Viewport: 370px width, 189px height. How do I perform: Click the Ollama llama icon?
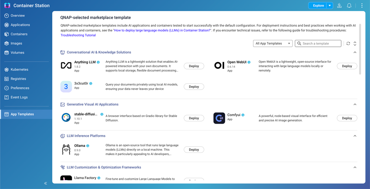66,150
